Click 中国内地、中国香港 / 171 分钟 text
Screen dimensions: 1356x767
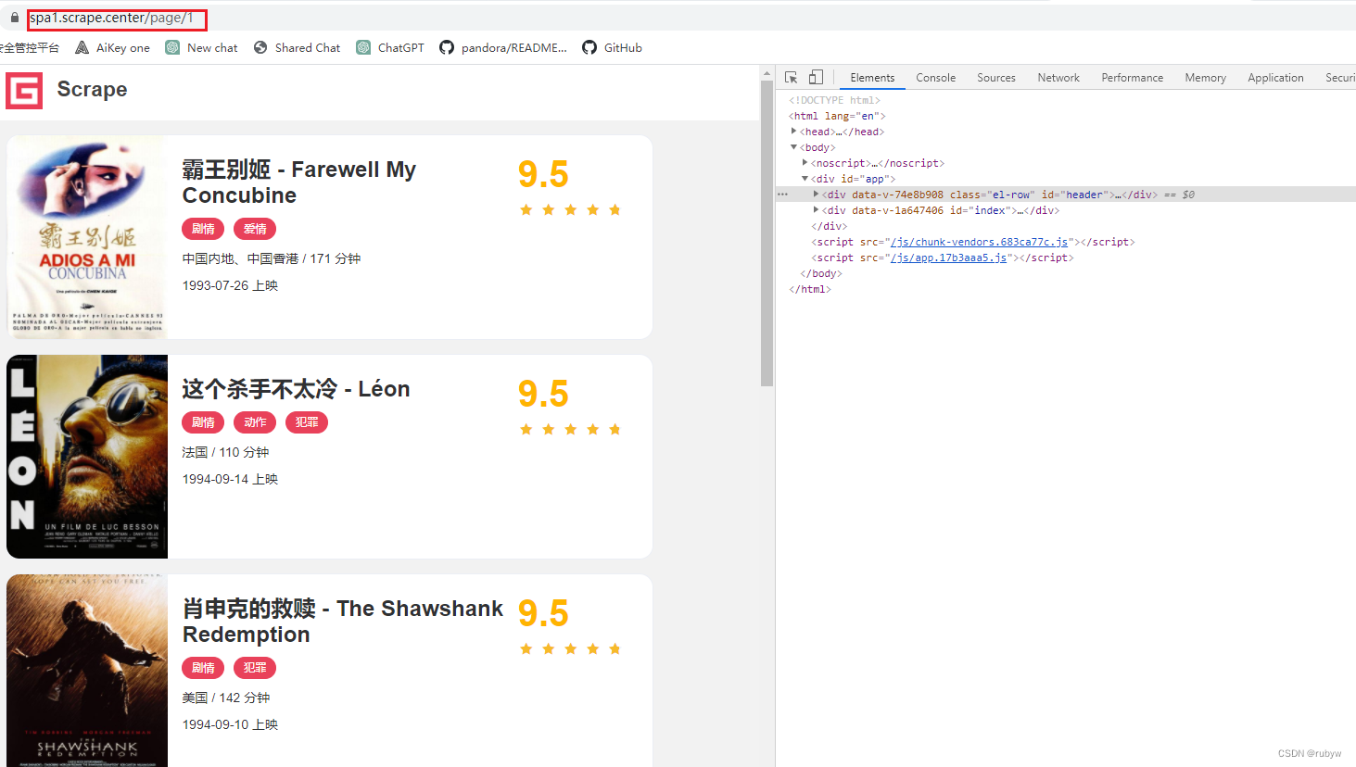pos(272,258)
